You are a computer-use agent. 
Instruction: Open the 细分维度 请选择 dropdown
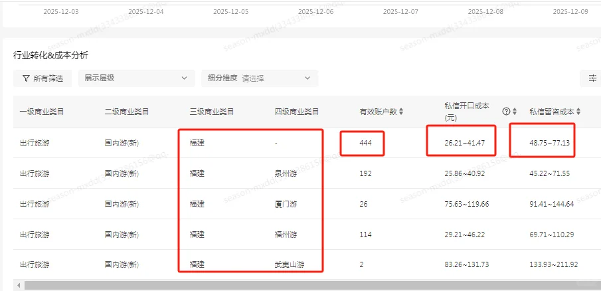260,78
